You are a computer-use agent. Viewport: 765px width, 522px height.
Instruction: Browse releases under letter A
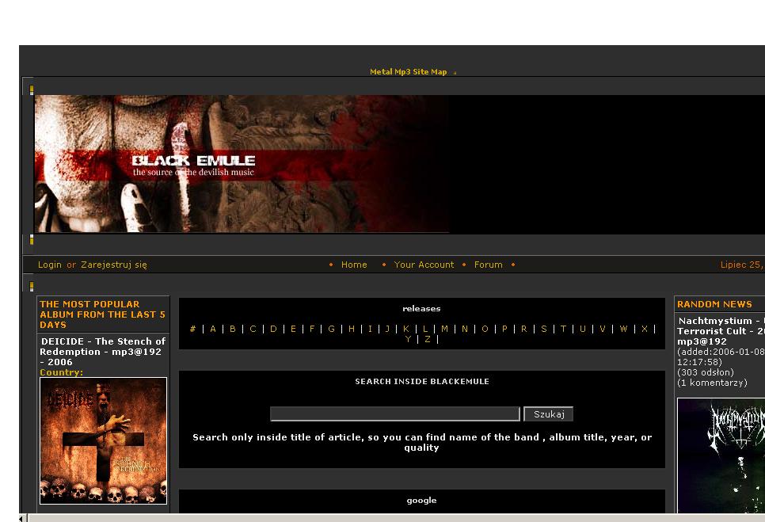(x=213, y=329)
